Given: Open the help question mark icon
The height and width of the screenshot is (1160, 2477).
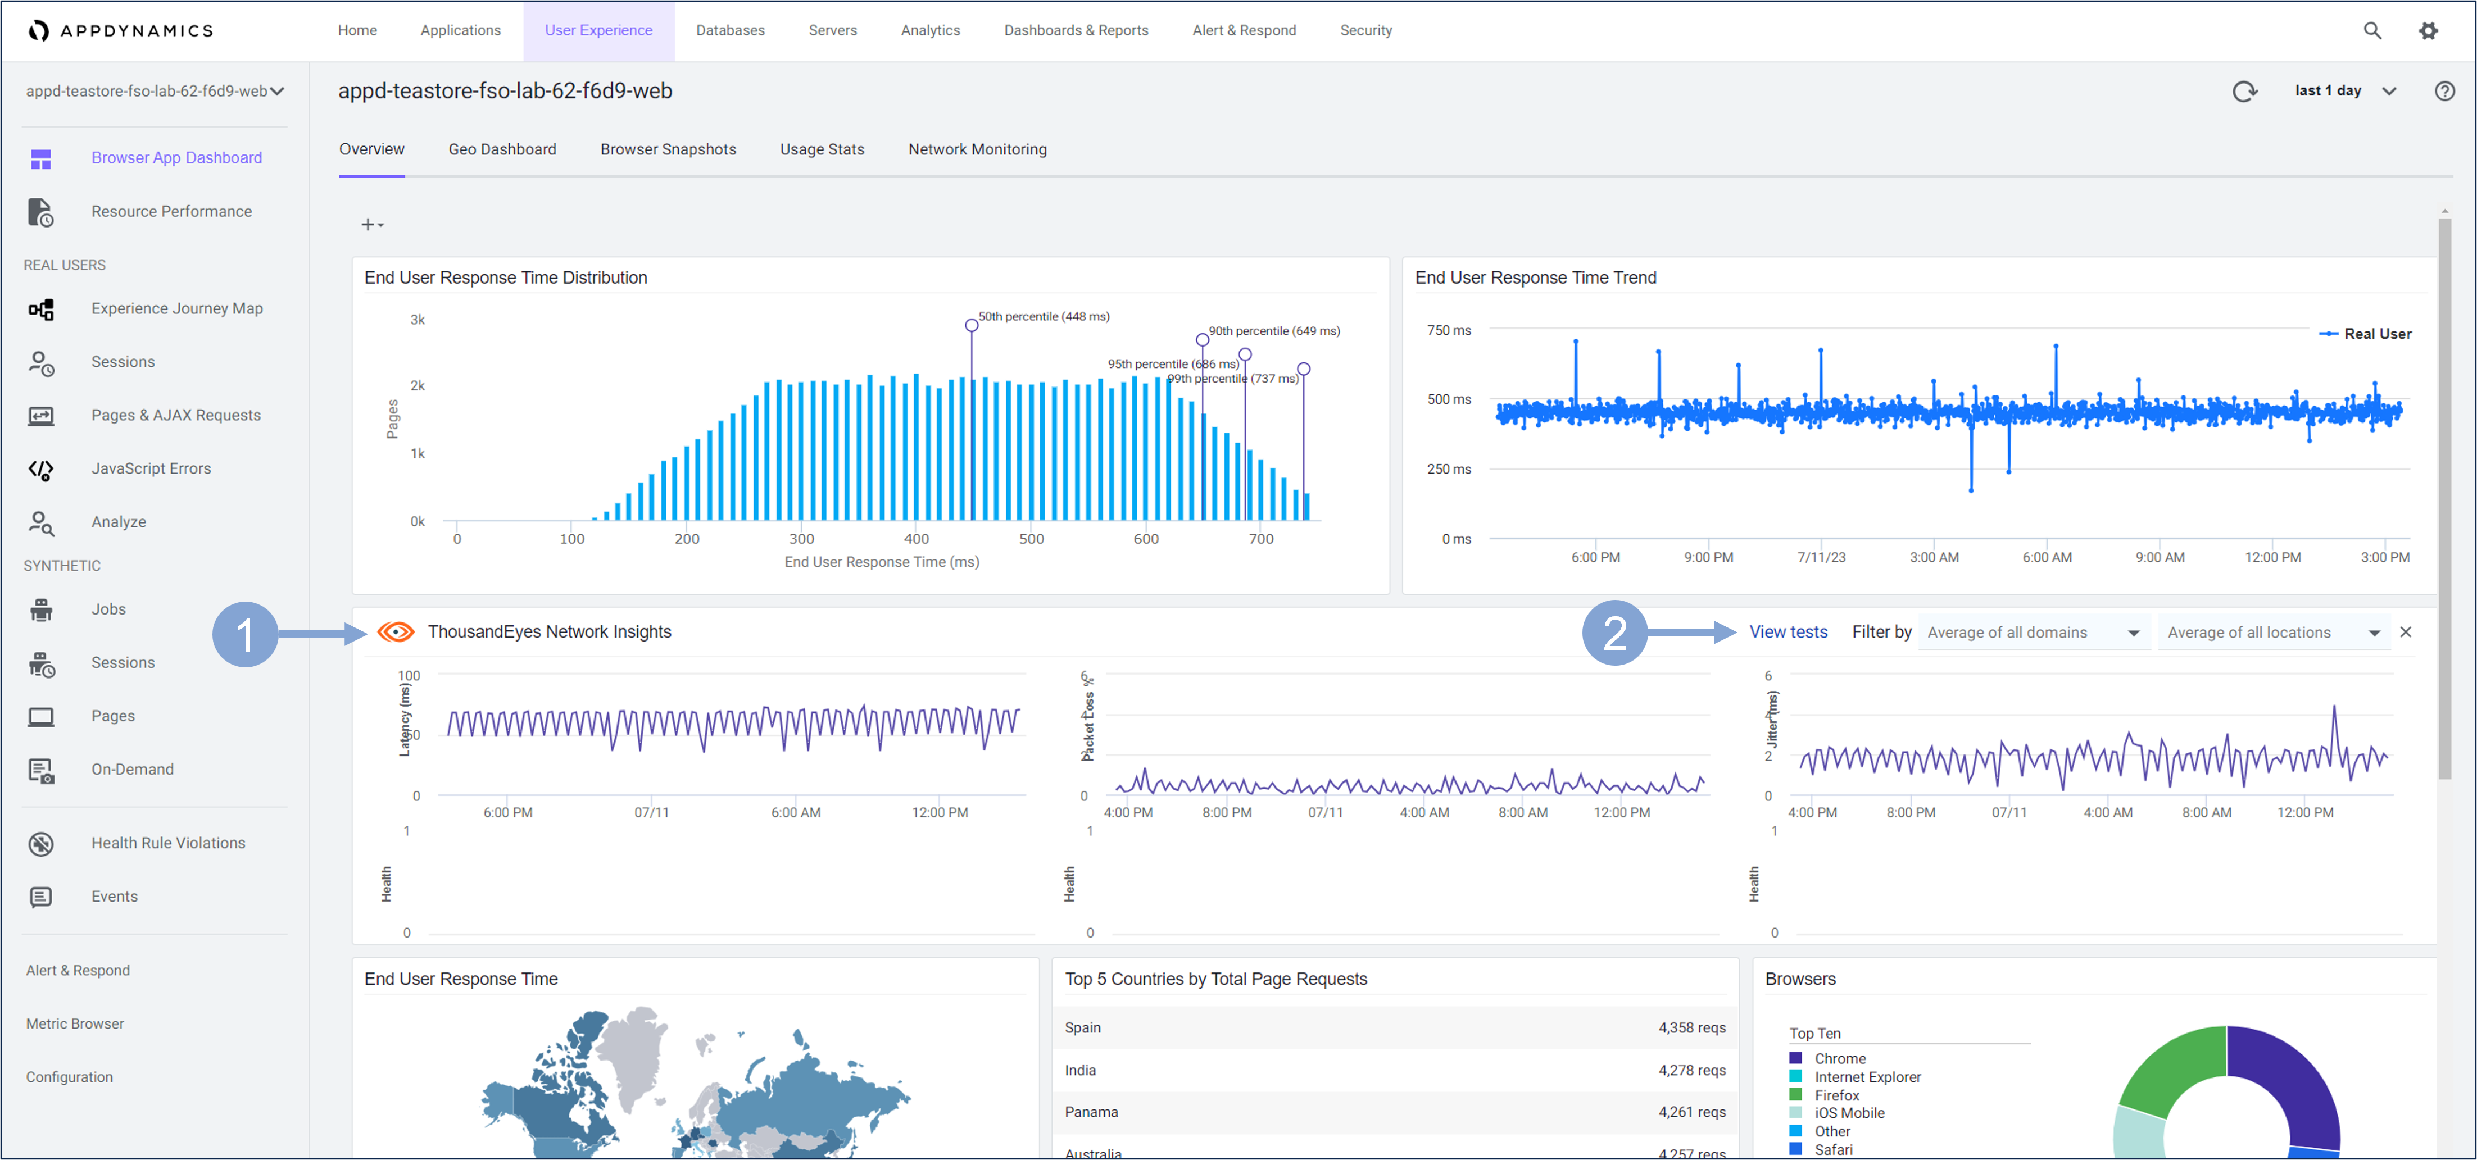Looking at the screenshot, I should click(2444, 92).
